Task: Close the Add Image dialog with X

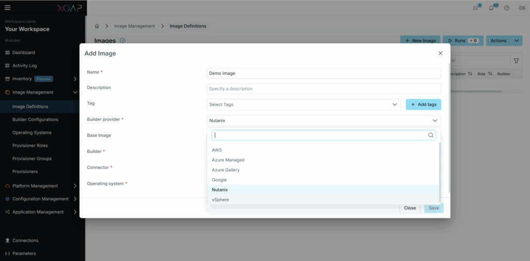Action: click(x=440, y=53)
